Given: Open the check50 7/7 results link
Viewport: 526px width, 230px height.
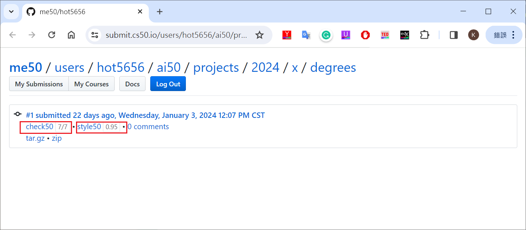Looking at the screenshot, I should pyautogui.click(x=40, y=127).
